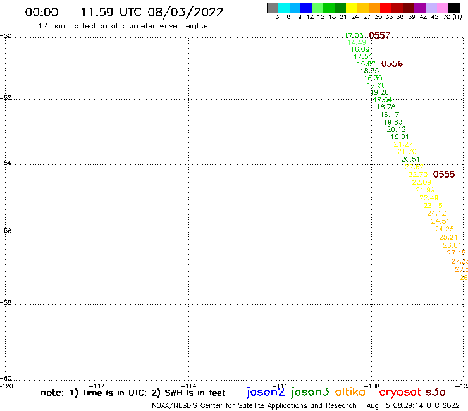Click the 'Aug 5 08:29:14 UTC 2022' timestamp
The height and width of the screenshot is (411, 468).
point(413,406)
